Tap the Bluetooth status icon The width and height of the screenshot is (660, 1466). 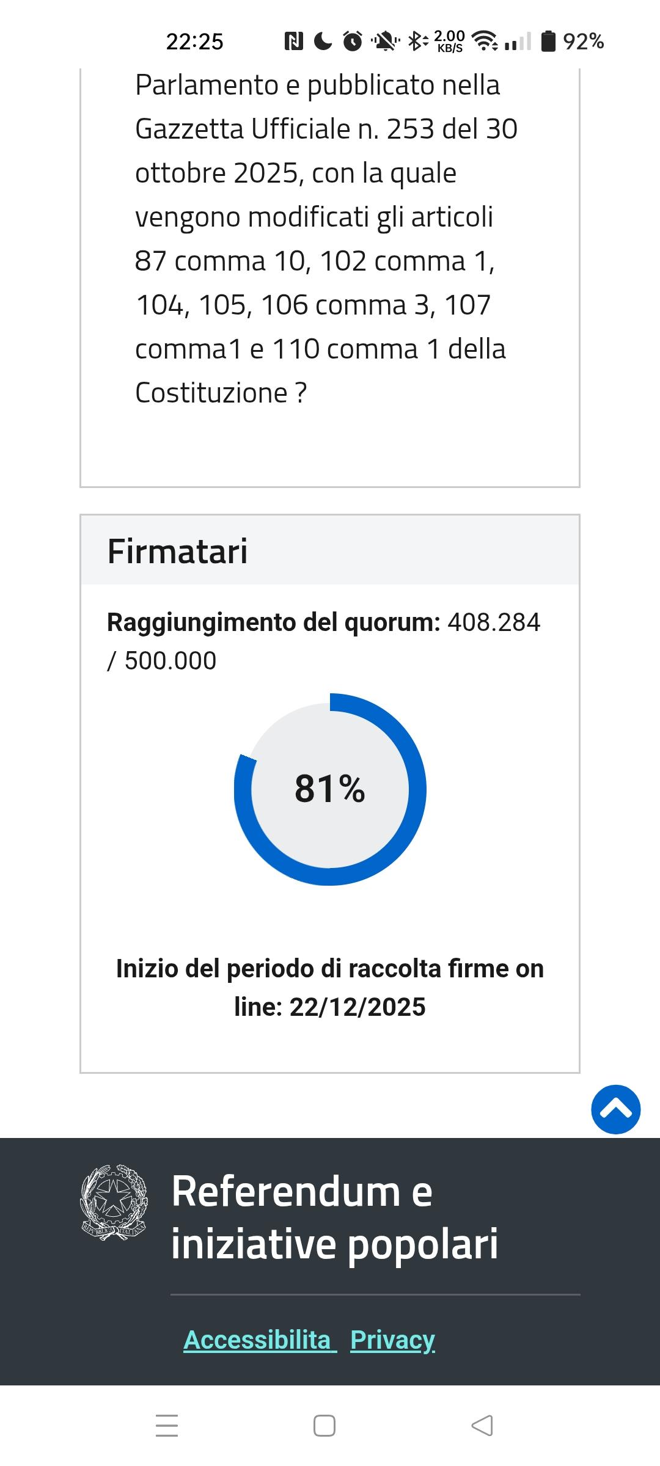click(x=417, y=42)
